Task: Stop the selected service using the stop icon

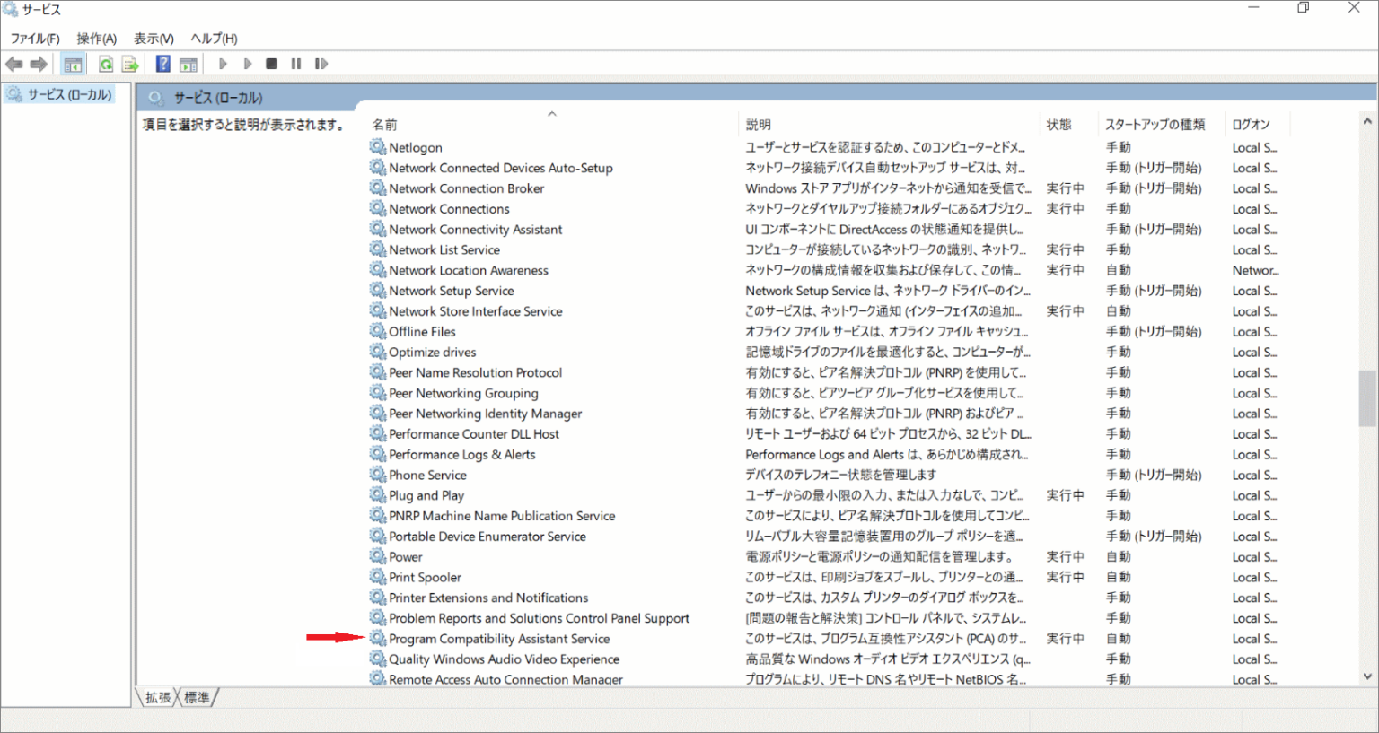Action: 271,63
